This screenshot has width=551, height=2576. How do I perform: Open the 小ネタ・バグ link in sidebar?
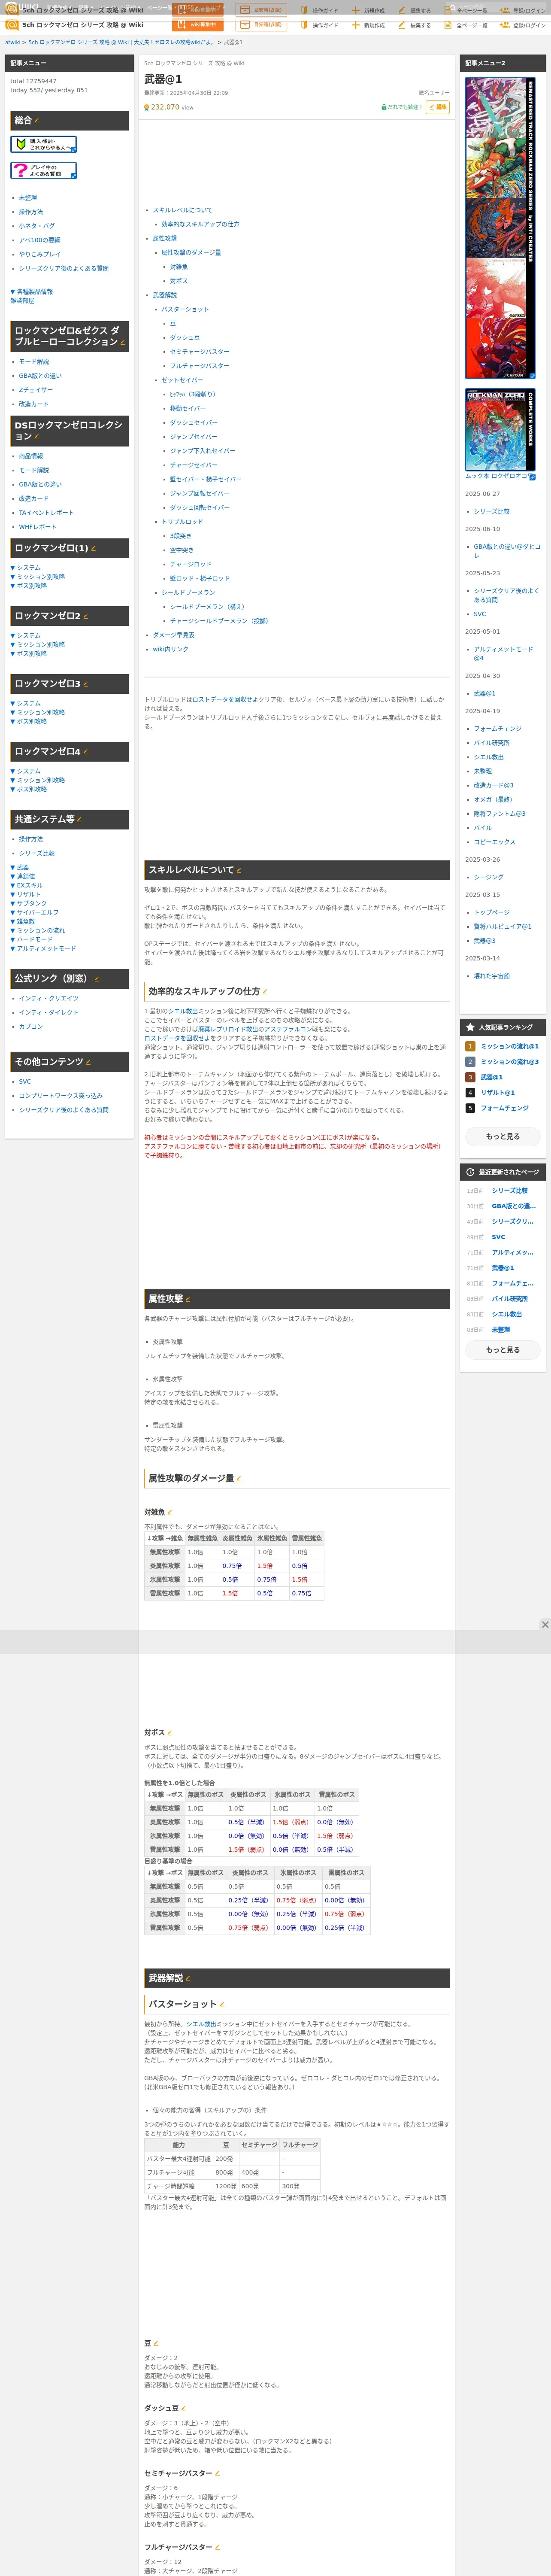click(37, 226)
